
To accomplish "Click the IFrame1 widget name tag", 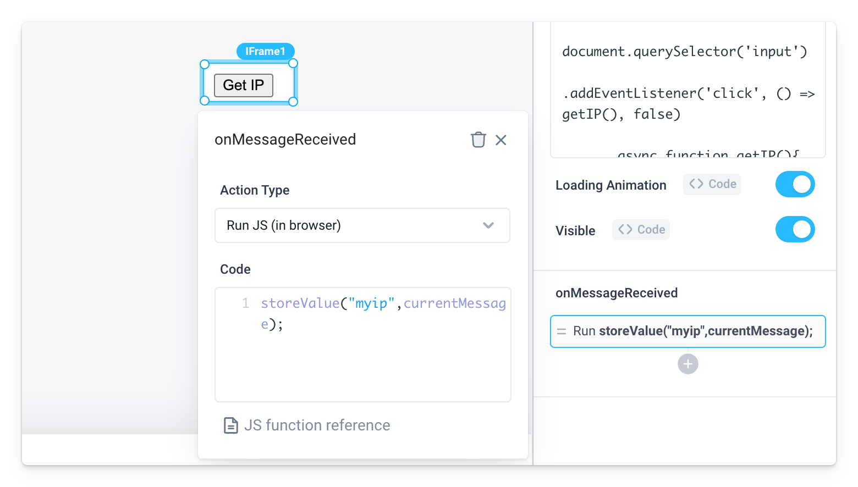I will click(x=266, y=51).
